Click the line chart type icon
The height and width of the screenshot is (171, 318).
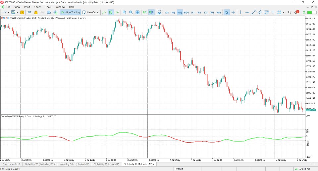coord(5,12)
